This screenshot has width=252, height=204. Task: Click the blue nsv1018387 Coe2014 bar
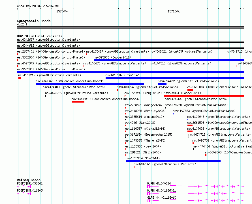coord(175,78)
